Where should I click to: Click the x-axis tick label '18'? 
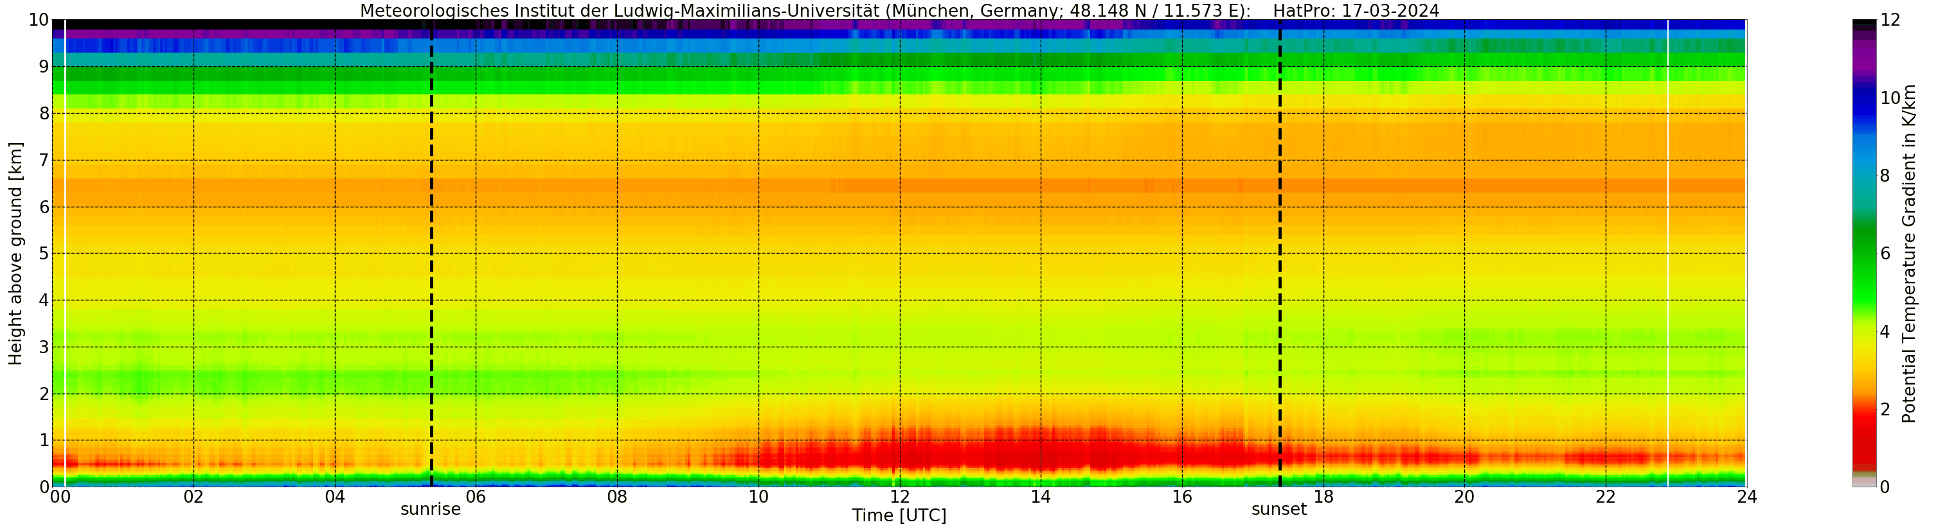point(1323,497)
